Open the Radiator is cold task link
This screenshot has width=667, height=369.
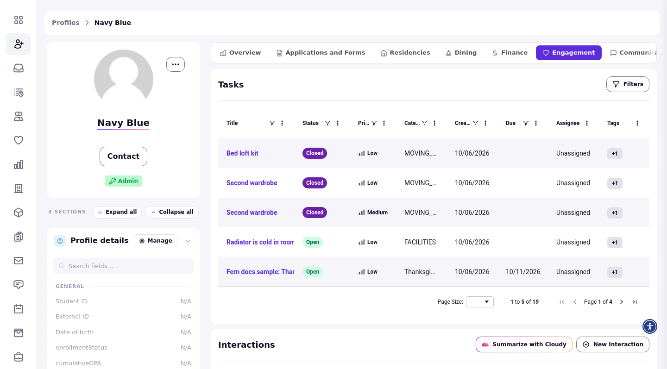pyautogui.click(x=260, y=242)
